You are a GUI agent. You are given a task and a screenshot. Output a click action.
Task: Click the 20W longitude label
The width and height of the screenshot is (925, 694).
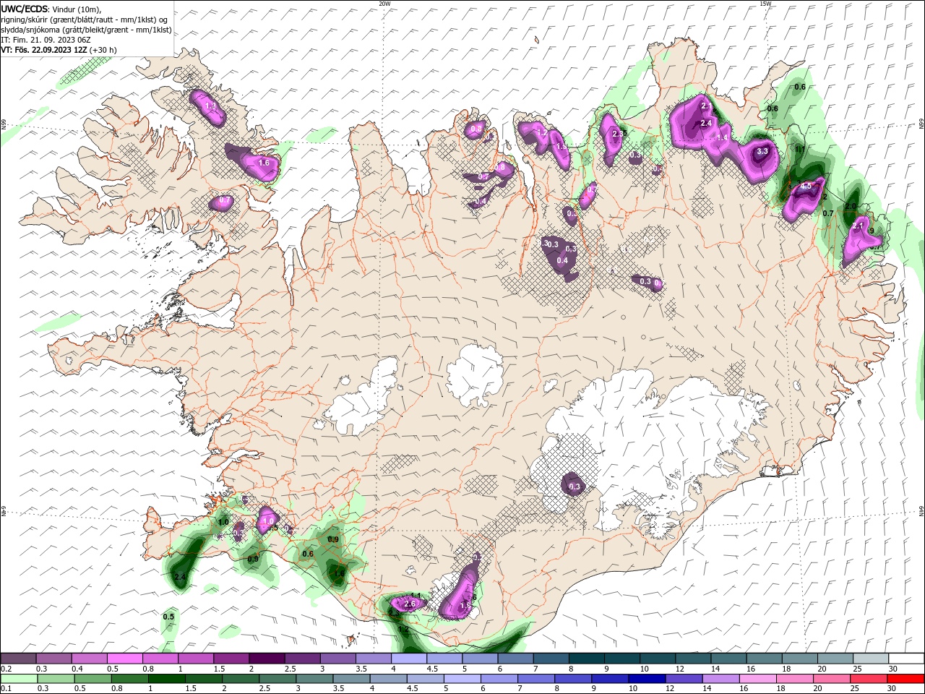pyautogui.click(x=384, y=4)
